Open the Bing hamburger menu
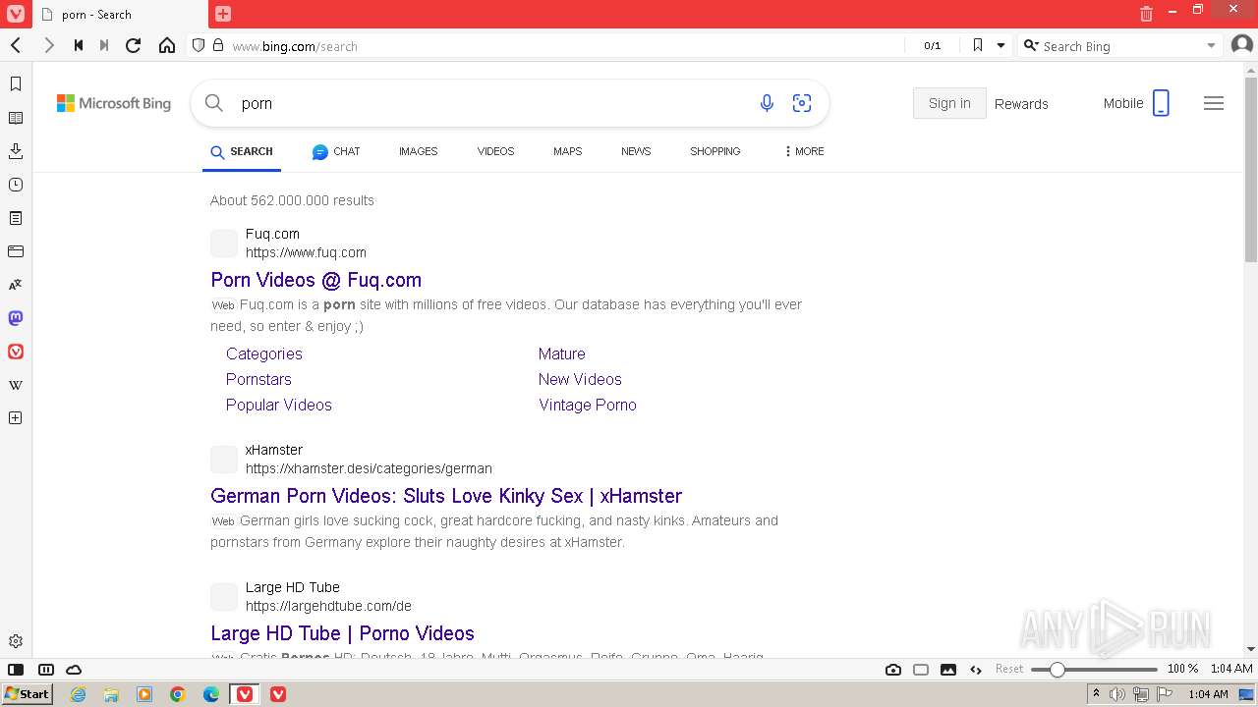 [1214, 103]
